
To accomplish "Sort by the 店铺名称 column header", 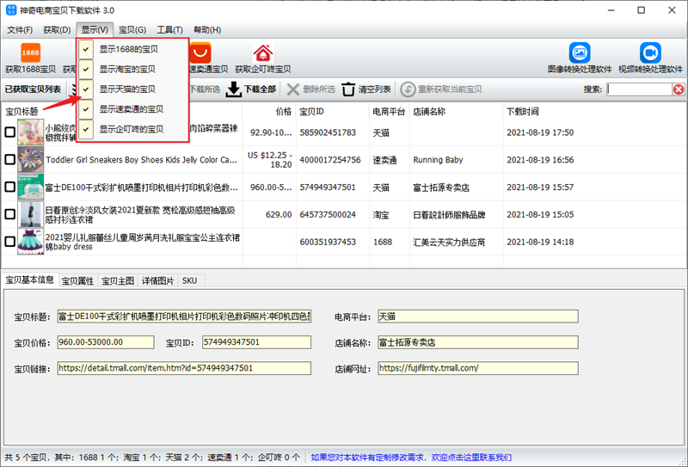I will point(457,112).
